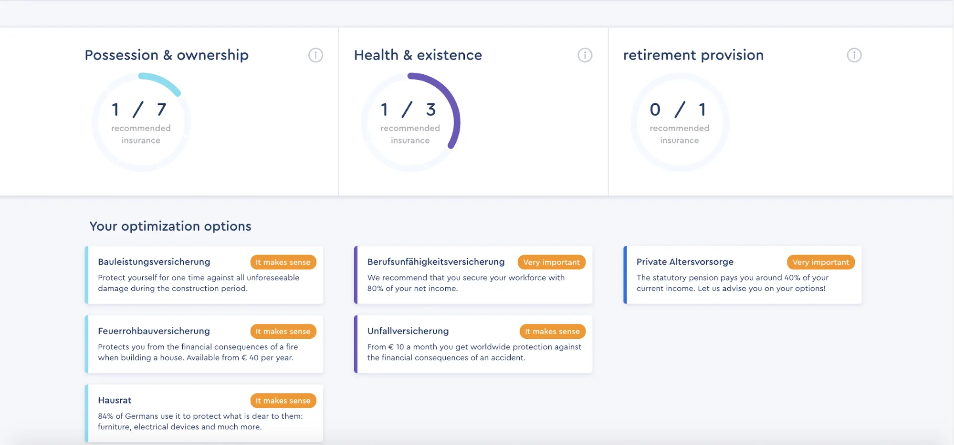This screenshot has width=954, height=445.
Task: Click the retirement provision 0/1 circle
Action: pos(680,122)
